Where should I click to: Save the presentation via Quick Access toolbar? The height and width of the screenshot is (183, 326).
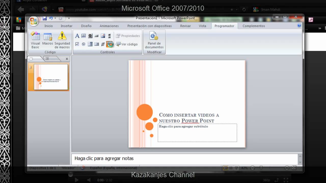pyautogui.click(x=45, y=18)
